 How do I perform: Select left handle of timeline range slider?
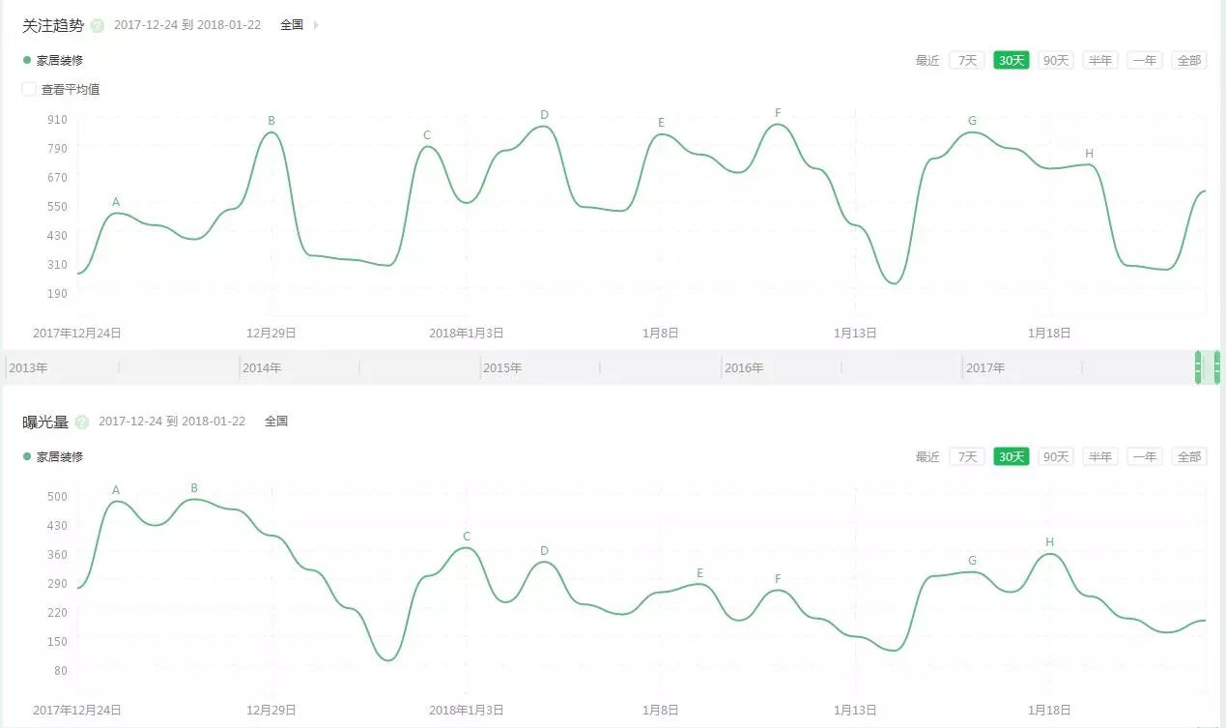1198,367
